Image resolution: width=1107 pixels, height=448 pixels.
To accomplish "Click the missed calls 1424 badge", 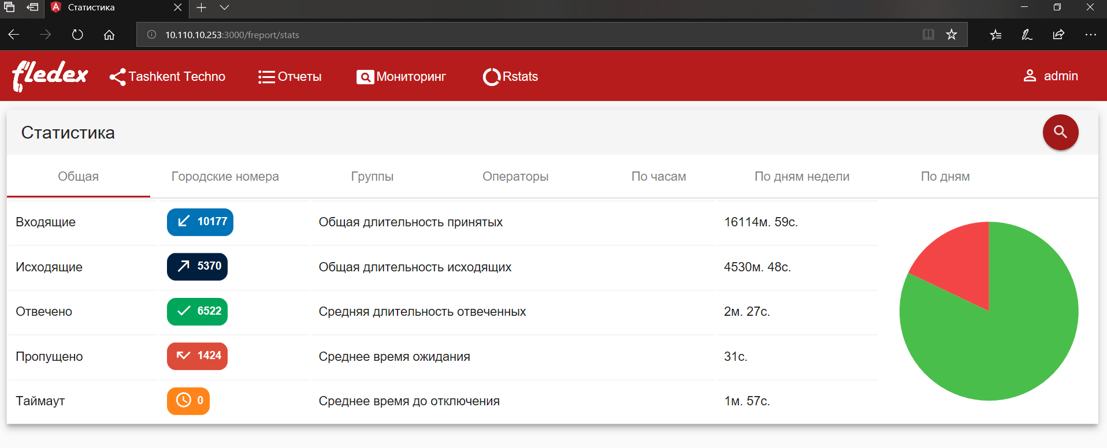I will (x=197, y=356).
